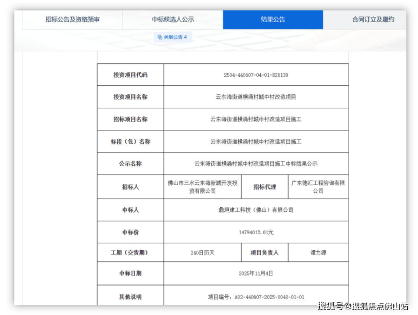The width and height of the screenshot is (418, 315).
Task: Select the 结果公告 tab
Action: (x=273, y=19)
